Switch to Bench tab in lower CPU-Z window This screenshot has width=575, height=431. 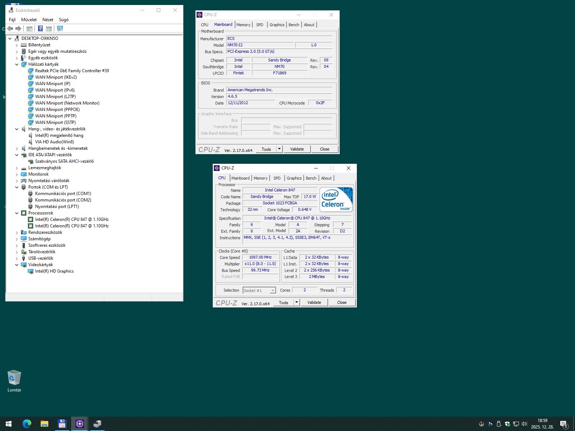pyautogui.click(x=311, y=178)
